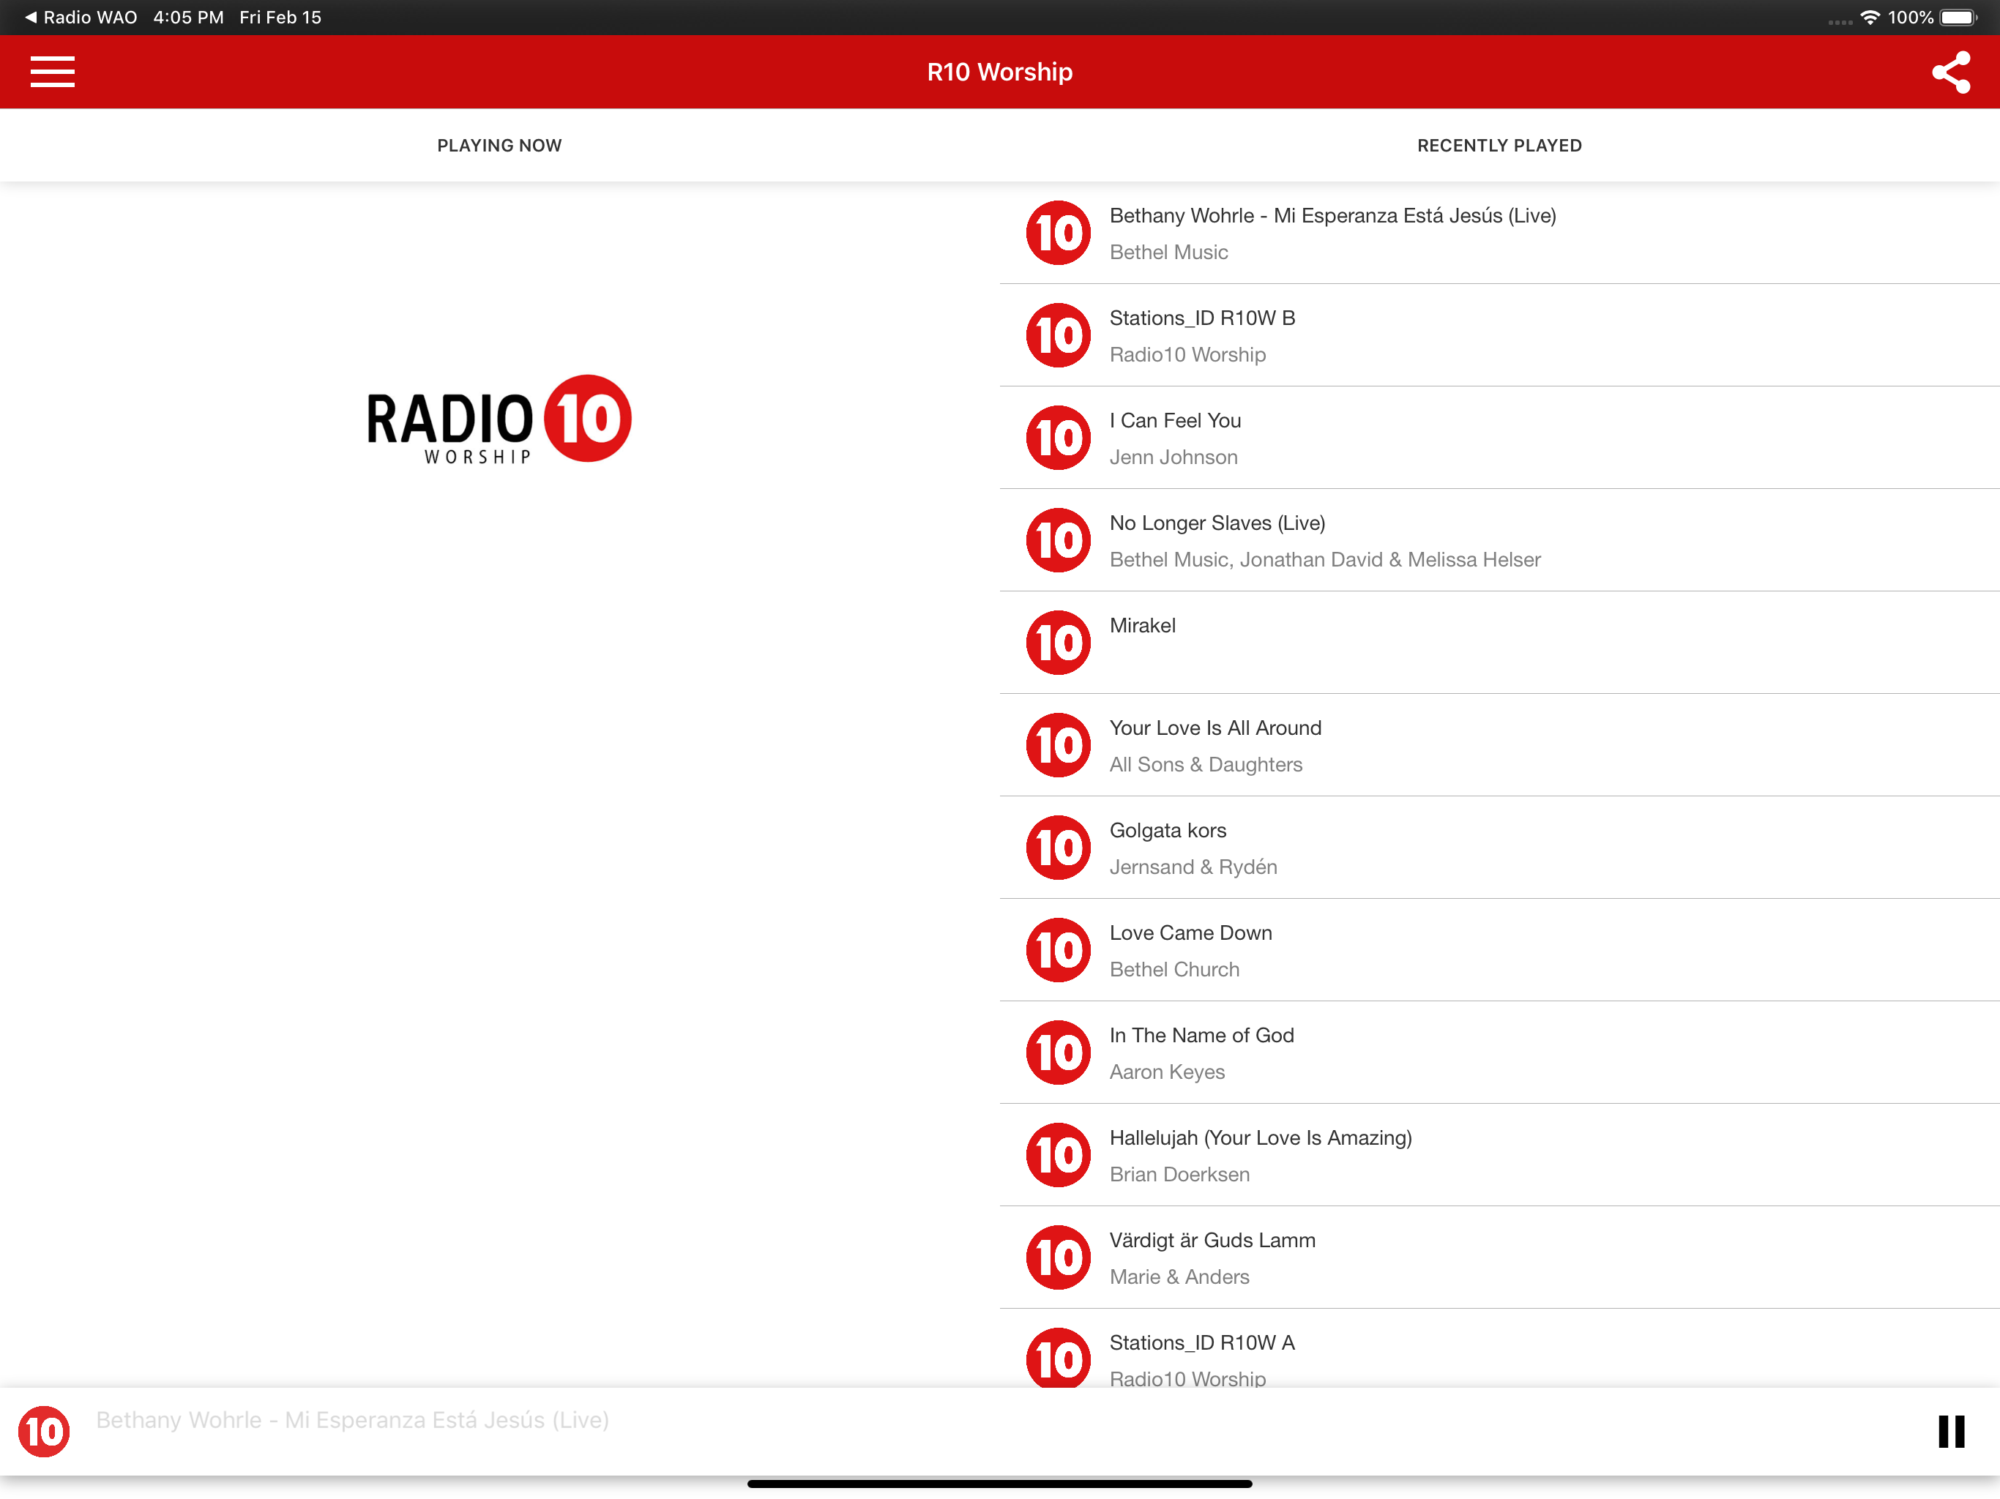The height and width of the screenshot is (1499, 2000).
Task: Tap the icon beside Värdigt är Guds Lamm
Action: pyautogui.click(x=1058, y=1257)
